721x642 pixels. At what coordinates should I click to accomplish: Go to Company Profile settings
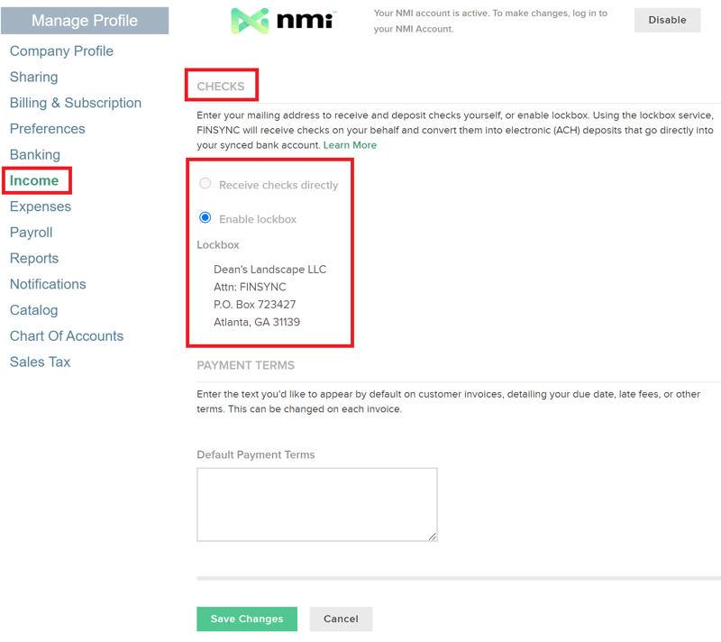[x=60, y=51]
